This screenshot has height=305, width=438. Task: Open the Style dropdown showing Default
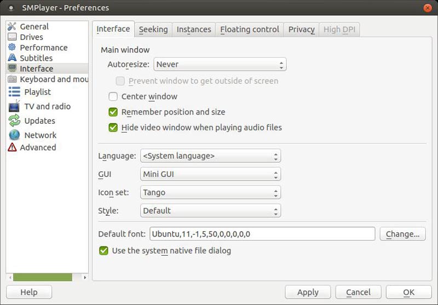pyautogui.click(x=210, y=211)
